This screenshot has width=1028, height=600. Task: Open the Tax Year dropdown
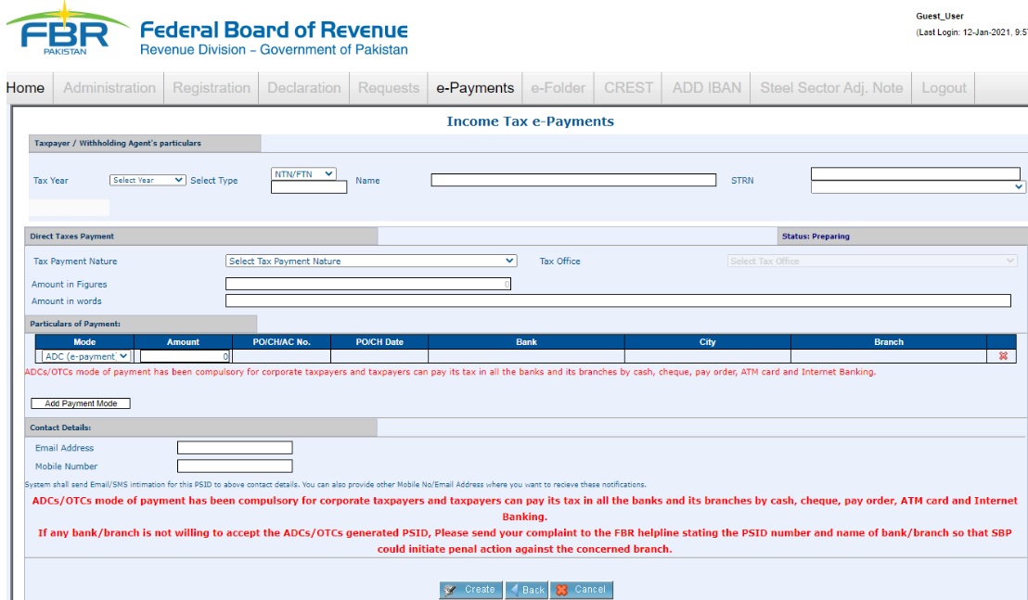click(148, 180)
